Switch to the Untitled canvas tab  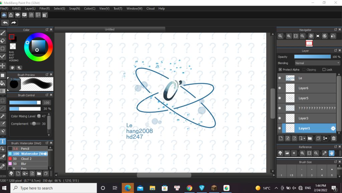click(110, 29)
